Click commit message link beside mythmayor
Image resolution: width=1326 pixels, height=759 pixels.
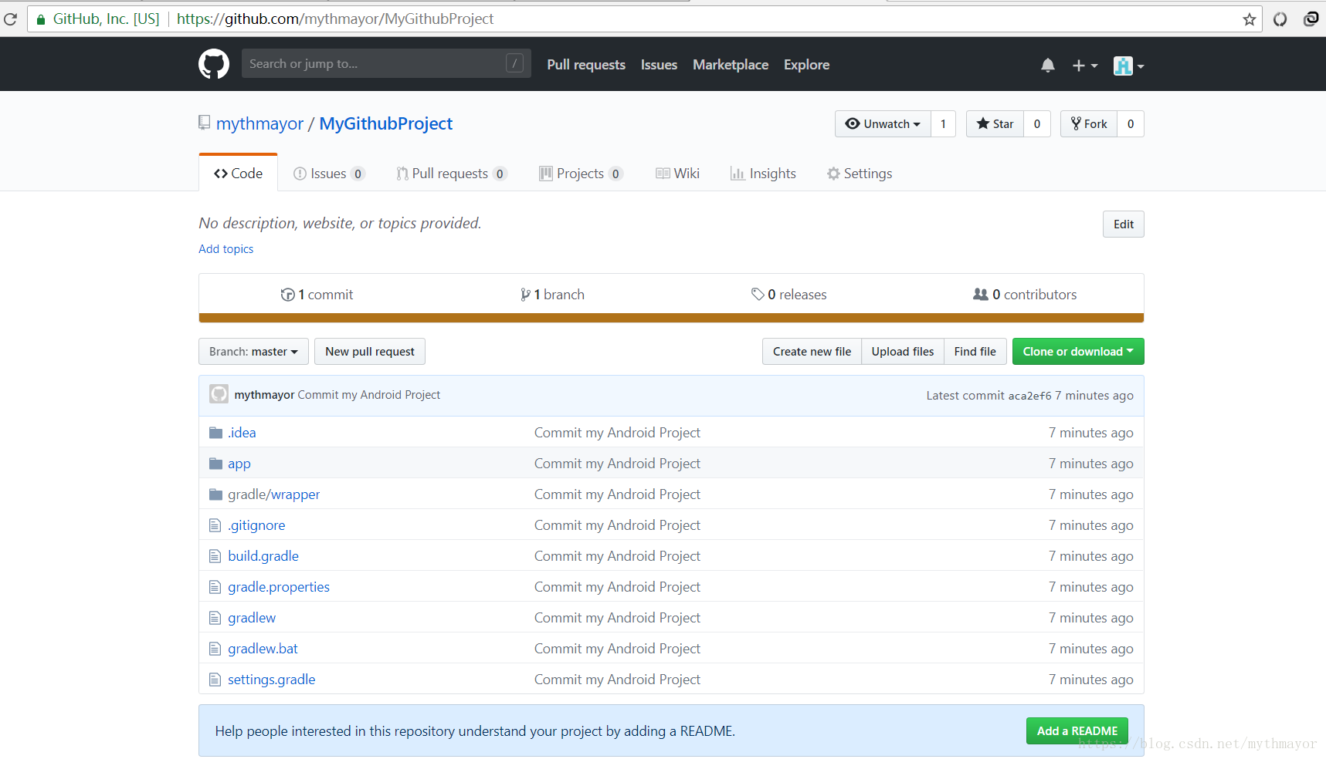(x=368, y=395)
